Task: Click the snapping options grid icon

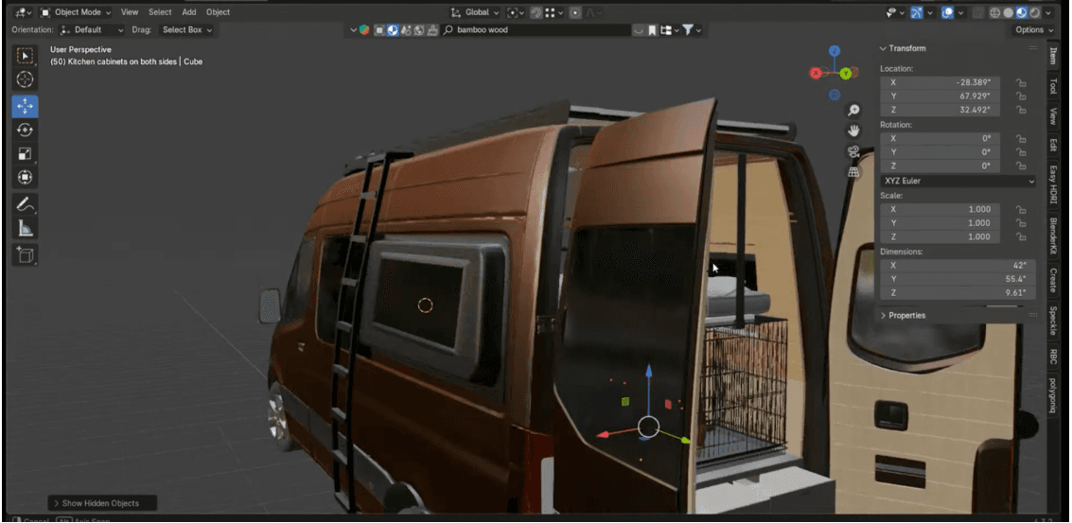Action: [x=554, y=12]
